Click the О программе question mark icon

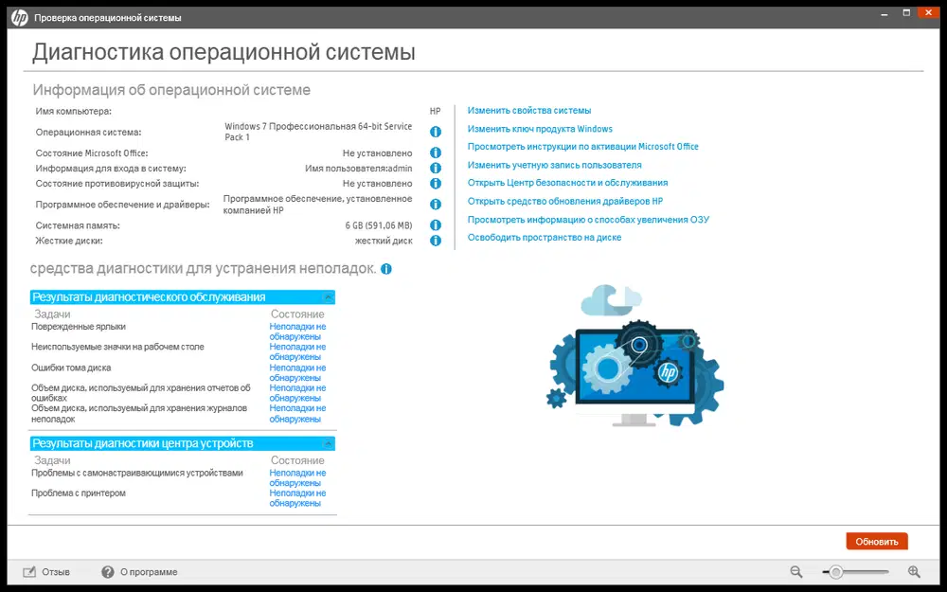coord(108,571)
